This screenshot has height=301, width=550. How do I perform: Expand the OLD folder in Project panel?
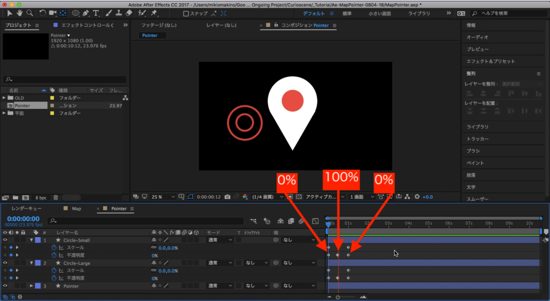click(4, 98)
